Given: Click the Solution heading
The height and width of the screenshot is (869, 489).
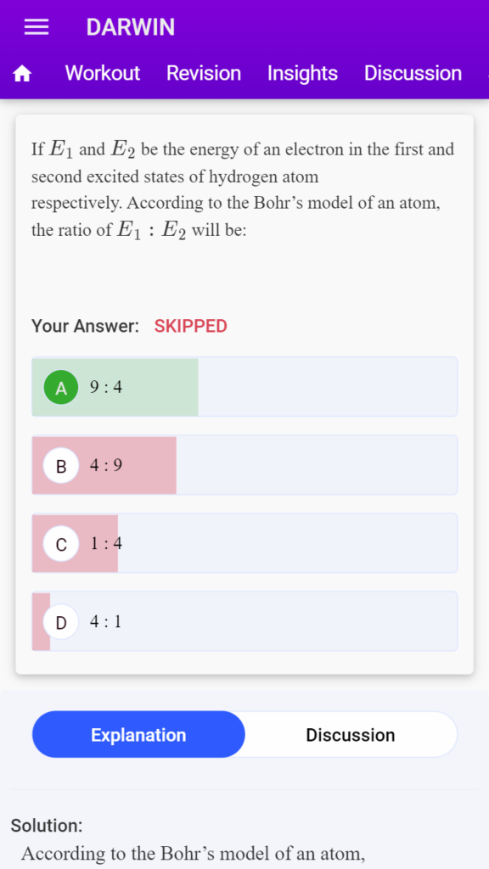Looking at the screenshot, I should (47, 826).
